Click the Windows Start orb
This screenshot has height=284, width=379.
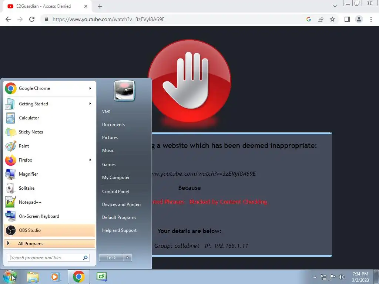[x=10, y=277]
